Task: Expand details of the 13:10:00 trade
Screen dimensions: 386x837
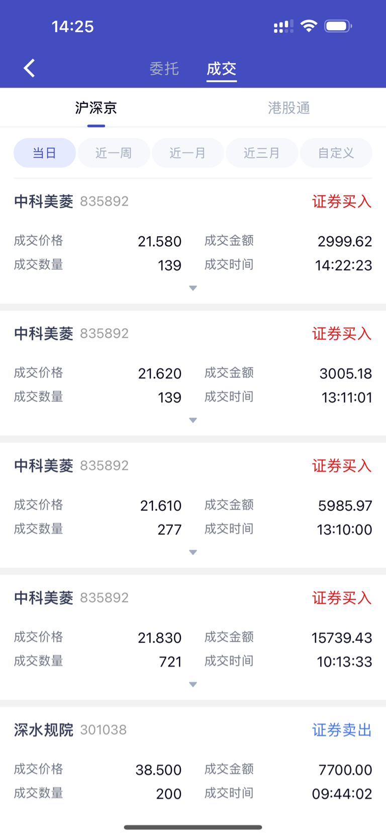Action: pyautogui.click(x=193, y=552)
